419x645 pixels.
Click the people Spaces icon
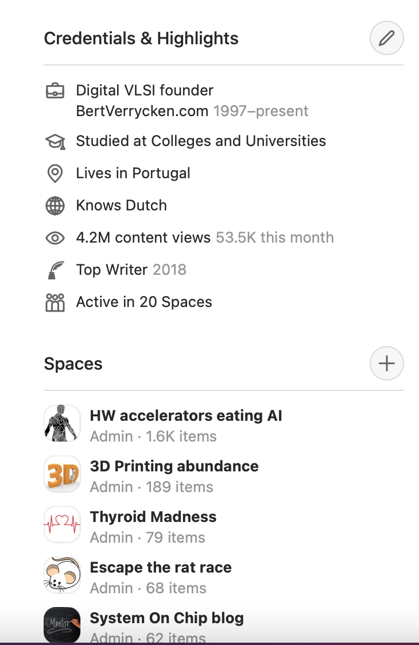pos(55,302)
